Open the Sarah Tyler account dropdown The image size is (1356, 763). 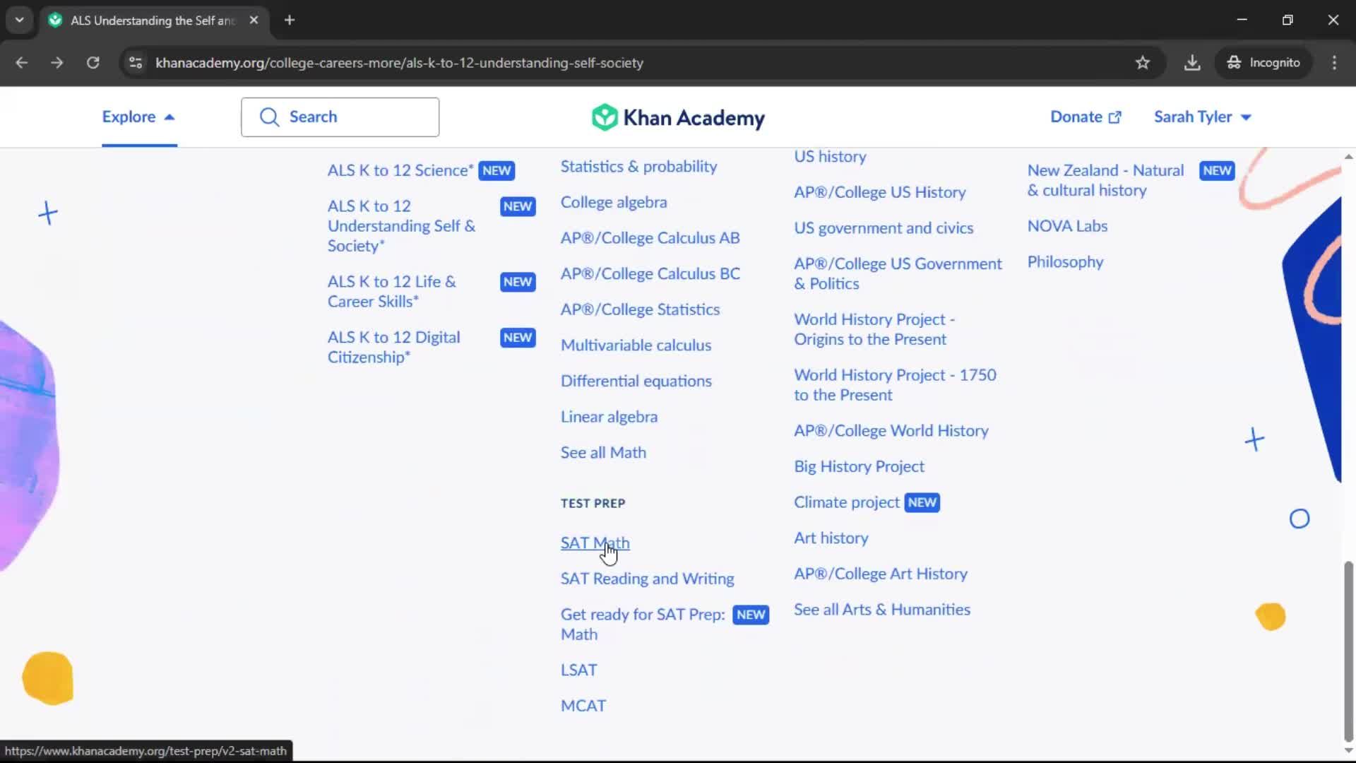tap(1203, 117)
